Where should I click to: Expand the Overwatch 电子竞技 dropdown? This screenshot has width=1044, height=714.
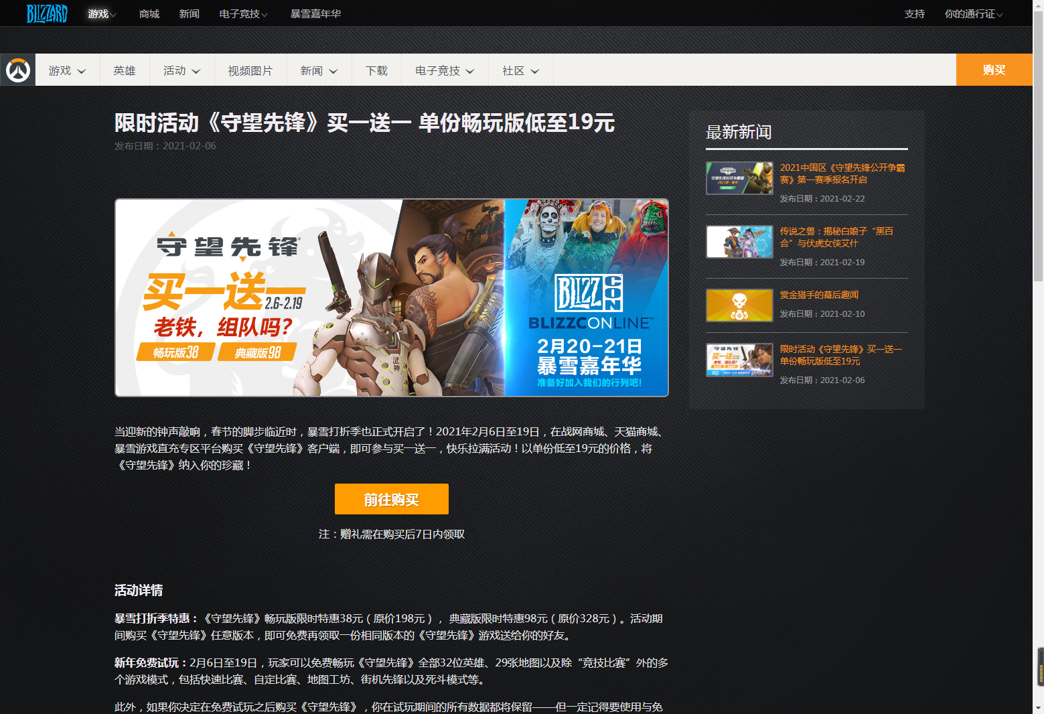tap(445, 70)
